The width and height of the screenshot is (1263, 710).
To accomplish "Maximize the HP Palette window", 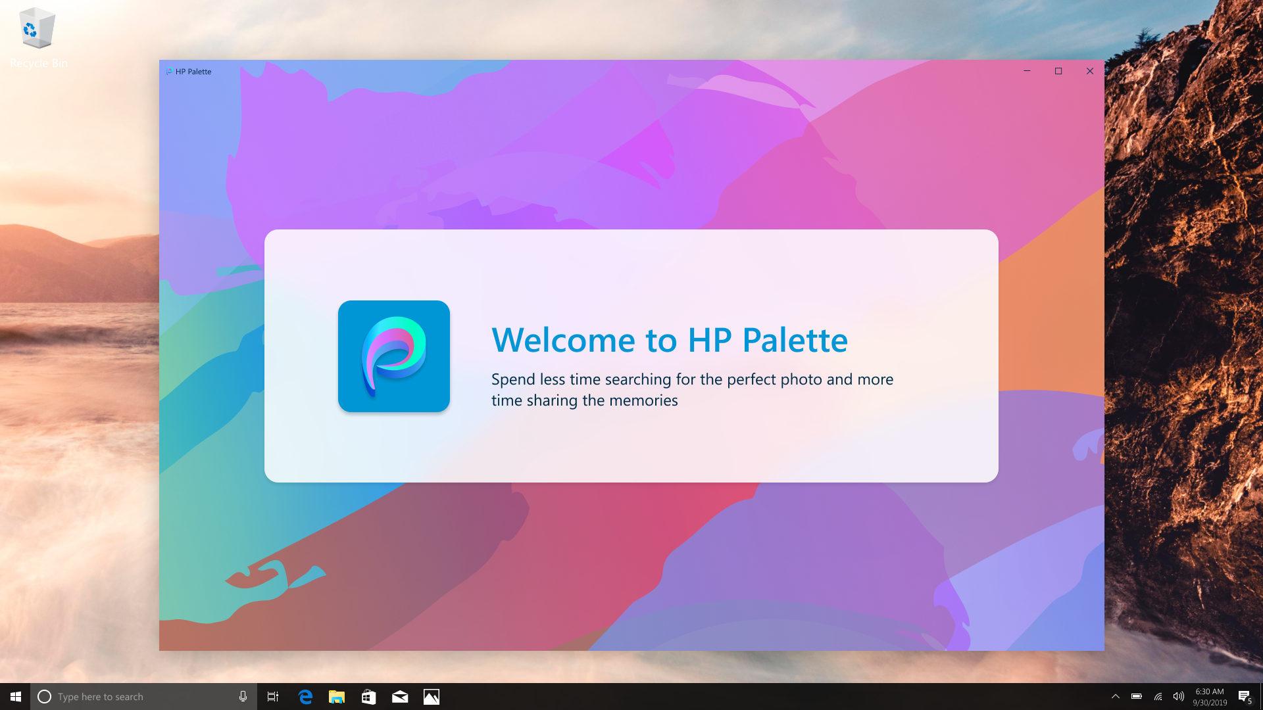I will click(x=1058, y=71).
